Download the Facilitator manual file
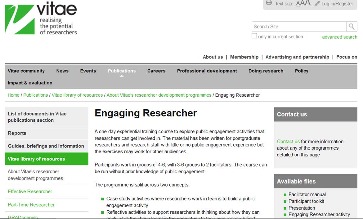The width and height of the screenshot is (363, 219). pos(307,195)
